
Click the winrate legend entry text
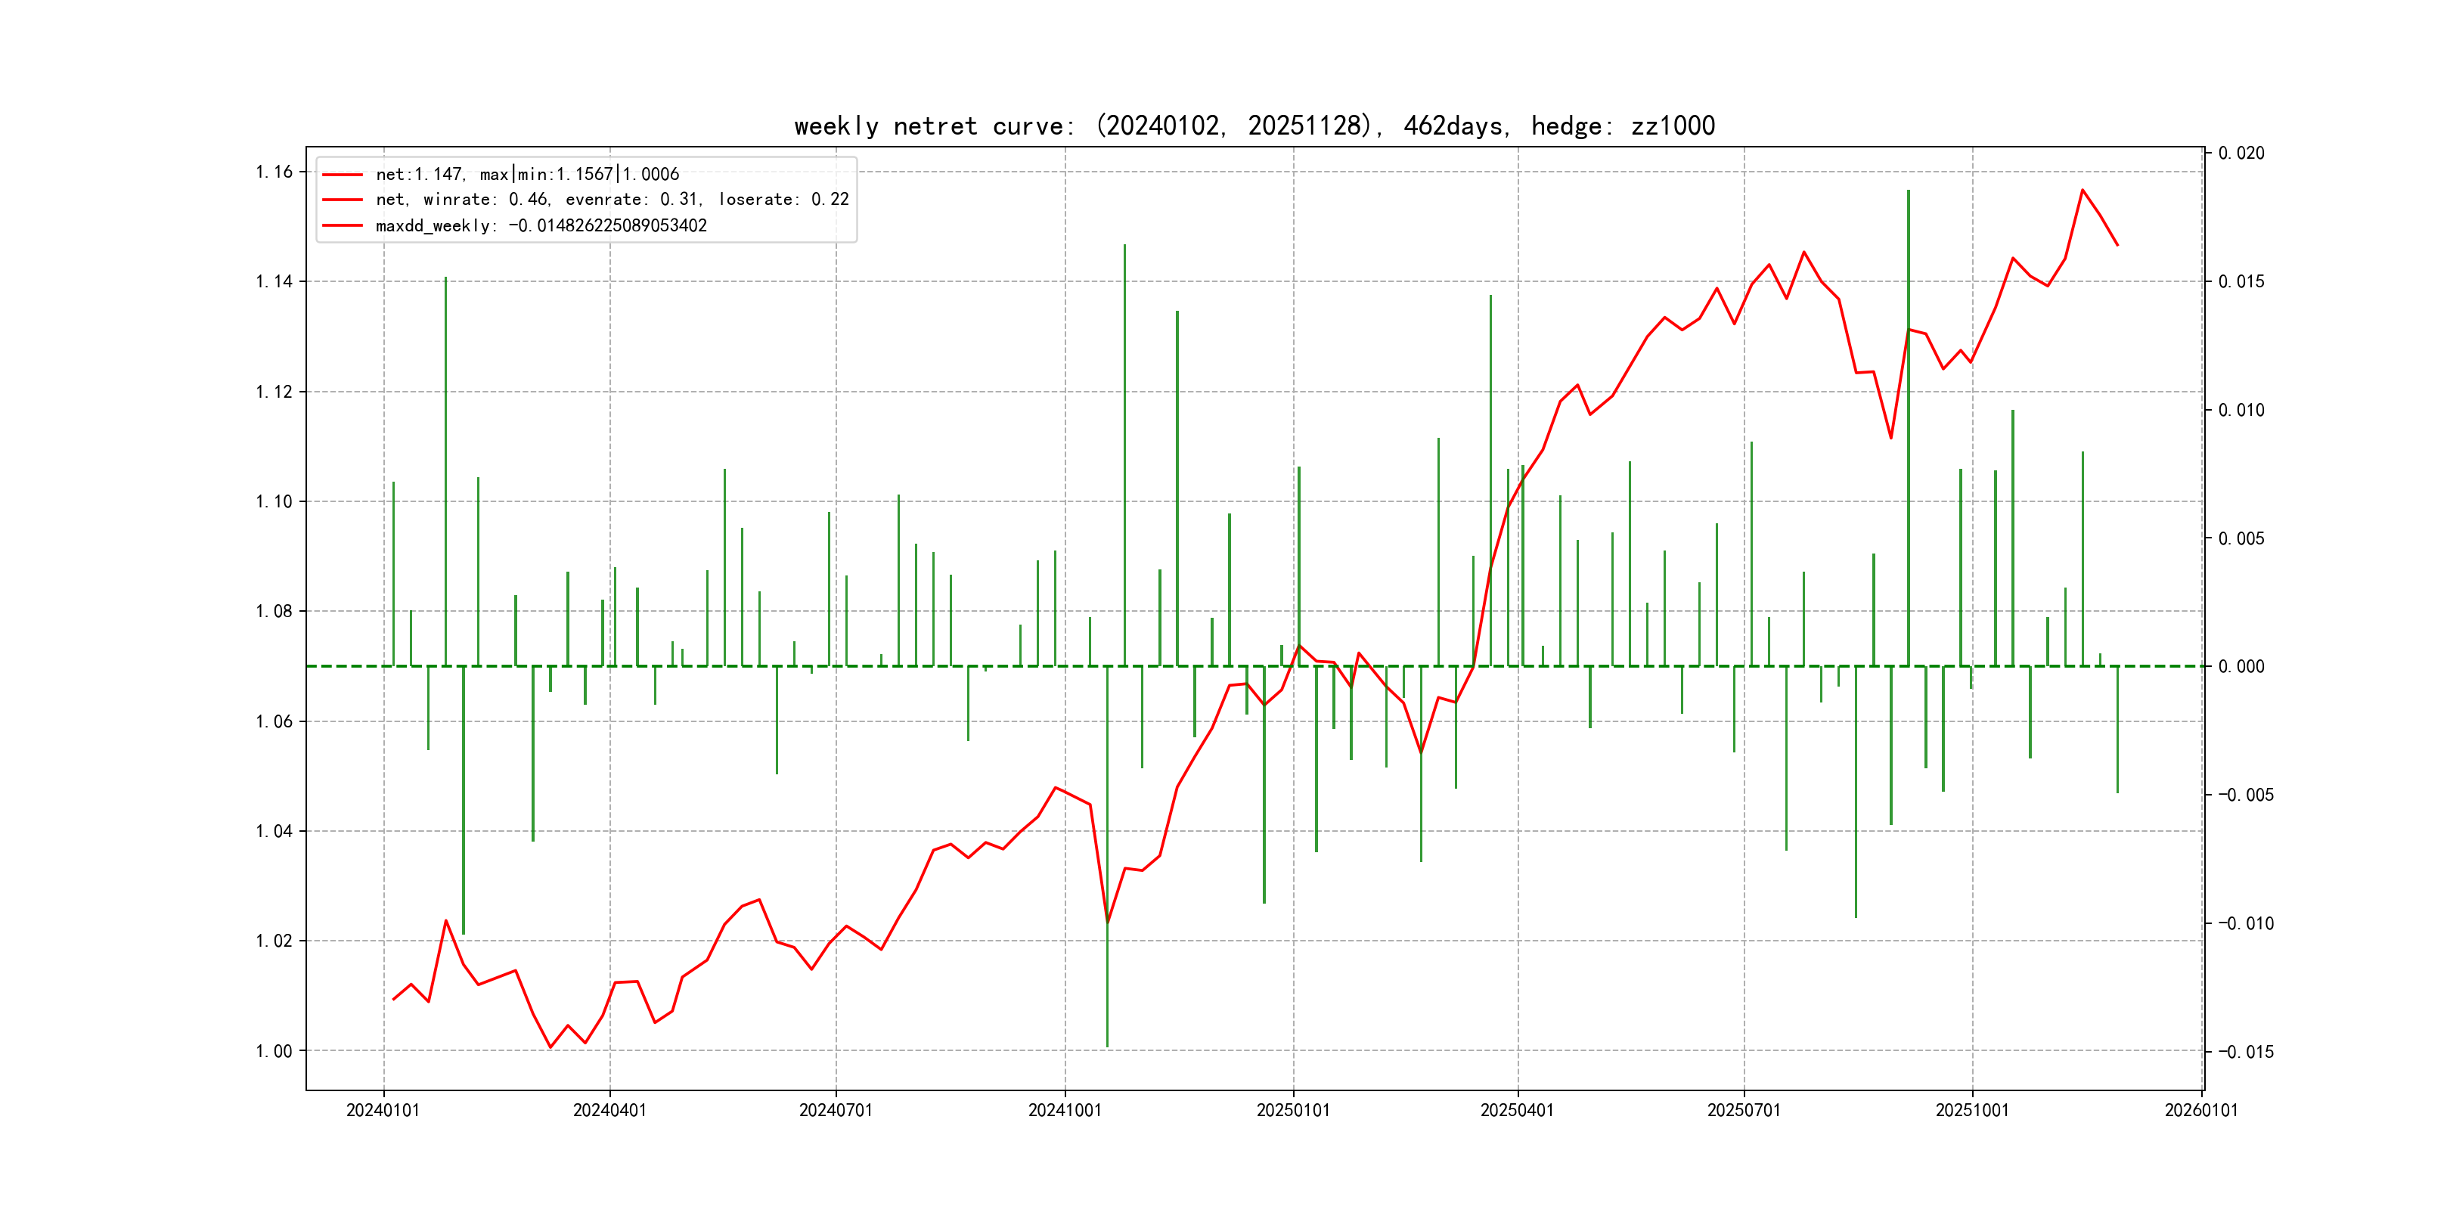(612, 200)
